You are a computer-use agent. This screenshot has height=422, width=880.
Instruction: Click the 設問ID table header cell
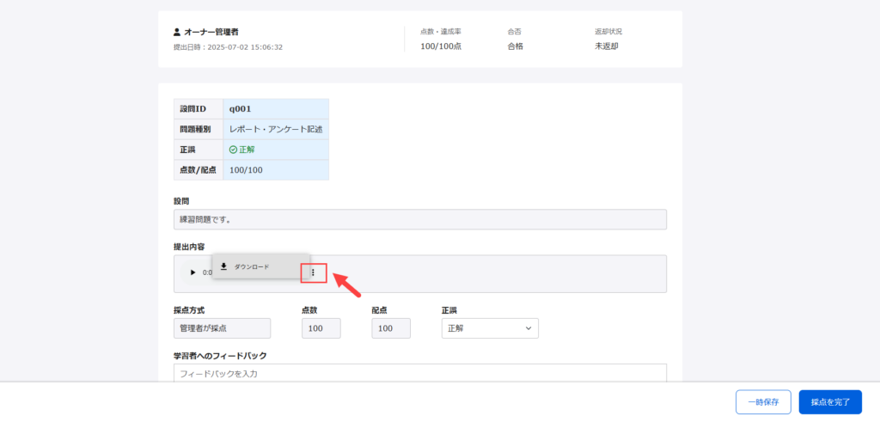199,109
